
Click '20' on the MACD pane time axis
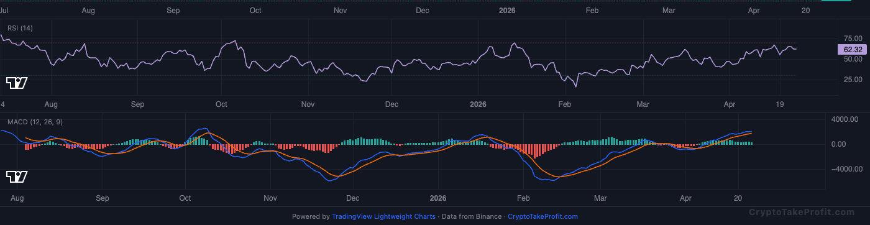pyautogui.click(x=738, y=198)
